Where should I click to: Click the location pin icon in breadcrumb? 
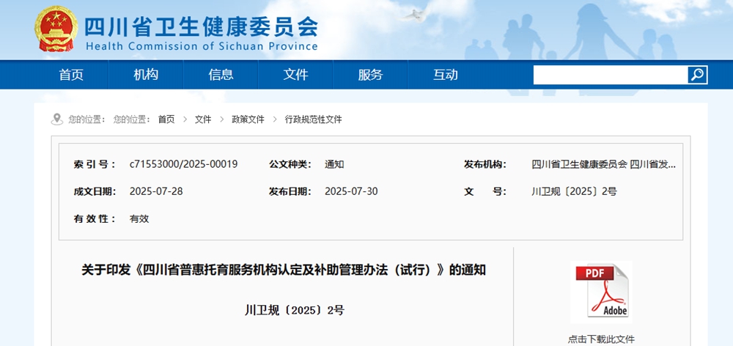click(56, 119)
